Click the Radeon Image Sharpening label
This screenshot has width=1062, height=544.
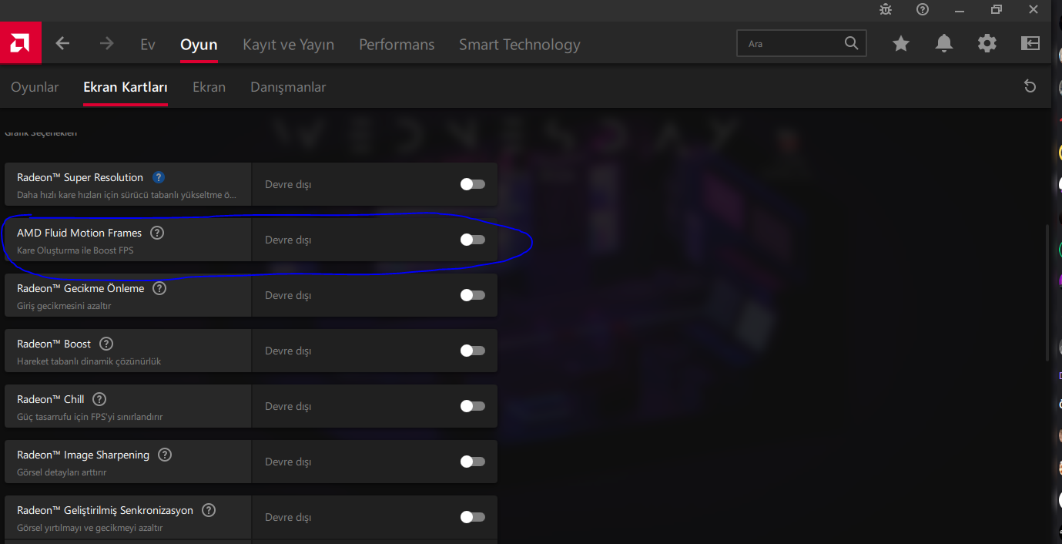(83, 455)
